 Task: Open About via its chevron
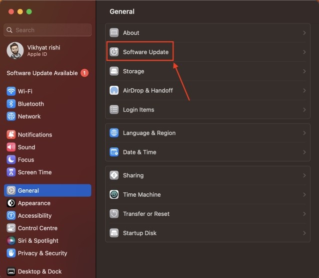click(x=305, y=33)
